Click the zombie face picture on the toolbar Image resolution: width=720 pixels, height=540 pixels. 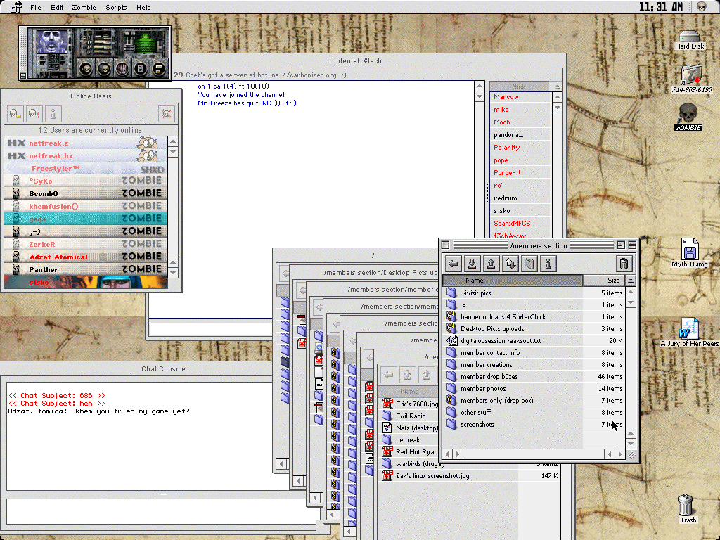[x=51, y=41]
